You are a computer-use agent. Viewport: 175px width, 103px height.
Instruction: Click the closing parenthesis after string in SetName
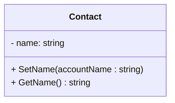click(x=142, y=70)
